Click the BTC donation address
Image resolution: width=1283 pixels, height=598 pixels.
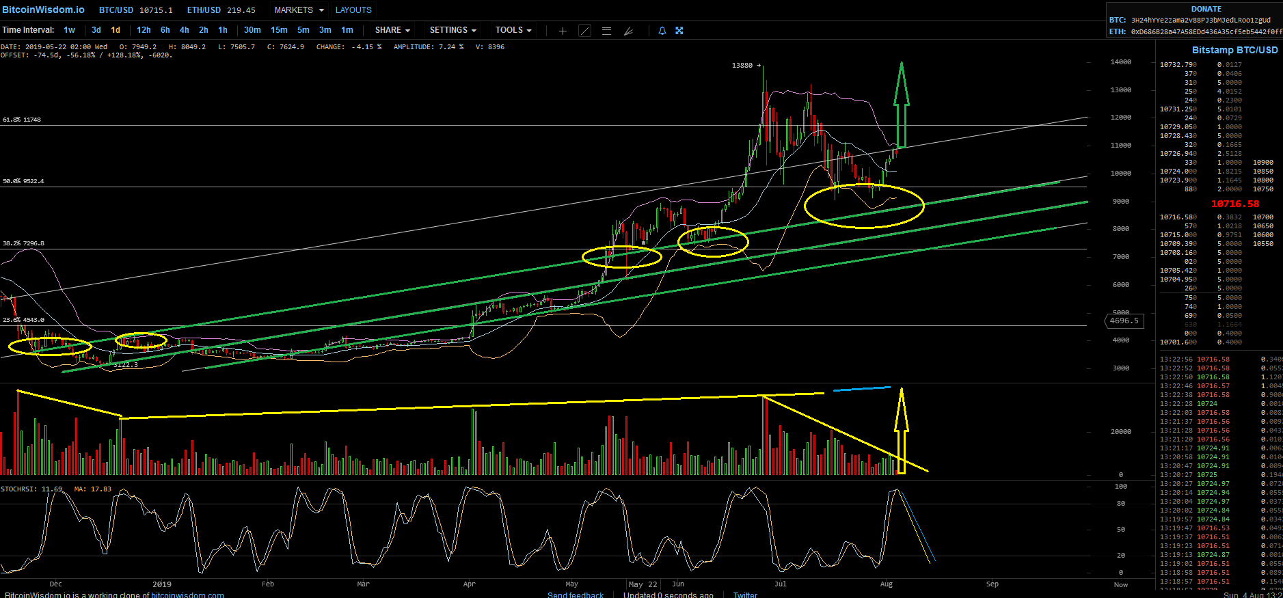click(1201, 20)
